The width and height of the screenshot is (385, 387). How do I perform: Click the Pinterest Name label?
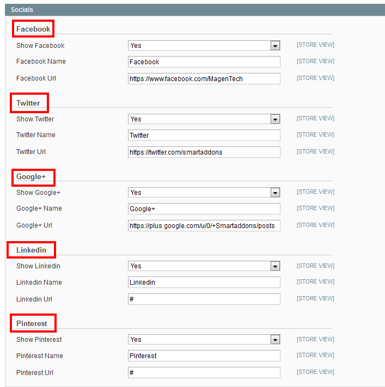(40, 355)
